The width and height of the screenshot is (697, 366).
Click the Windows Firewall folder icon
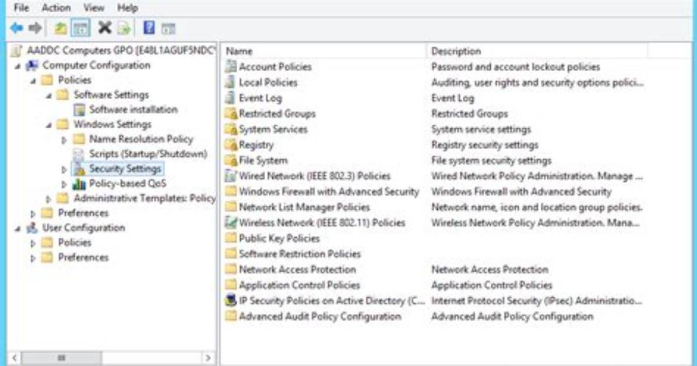pos(231,191)
